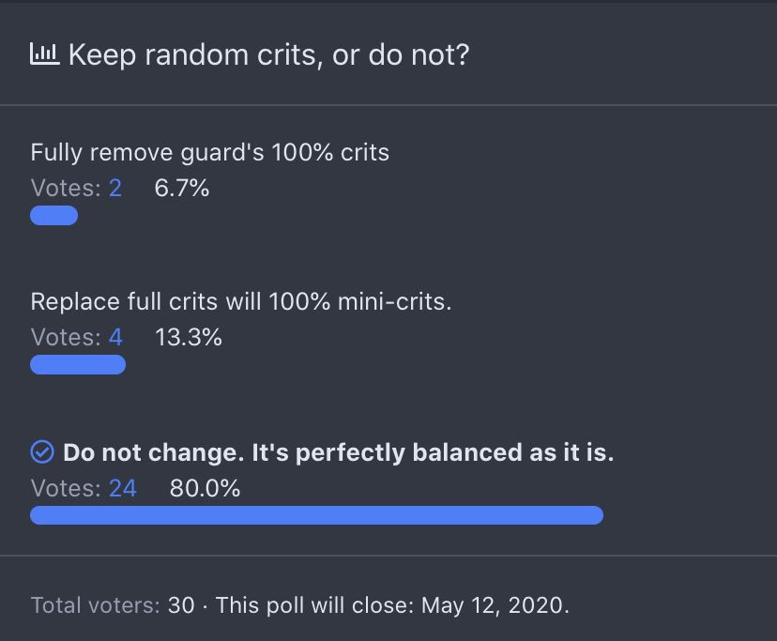Select "Do not change. It's perfectly balanced" option
Screen dimensions: 777x641
(x=338, y=453)
